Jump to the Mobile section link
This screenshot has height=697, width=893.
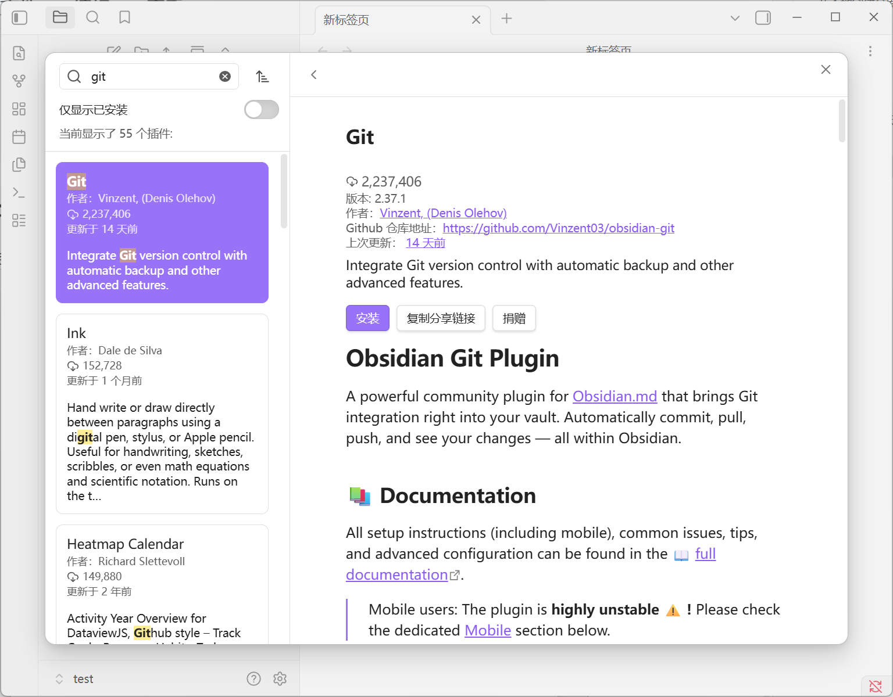click(x=488, y=630)
